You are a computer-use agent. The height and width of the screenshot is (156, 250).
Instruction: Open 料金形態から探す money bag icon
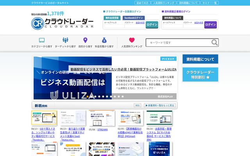click(104, 40)
